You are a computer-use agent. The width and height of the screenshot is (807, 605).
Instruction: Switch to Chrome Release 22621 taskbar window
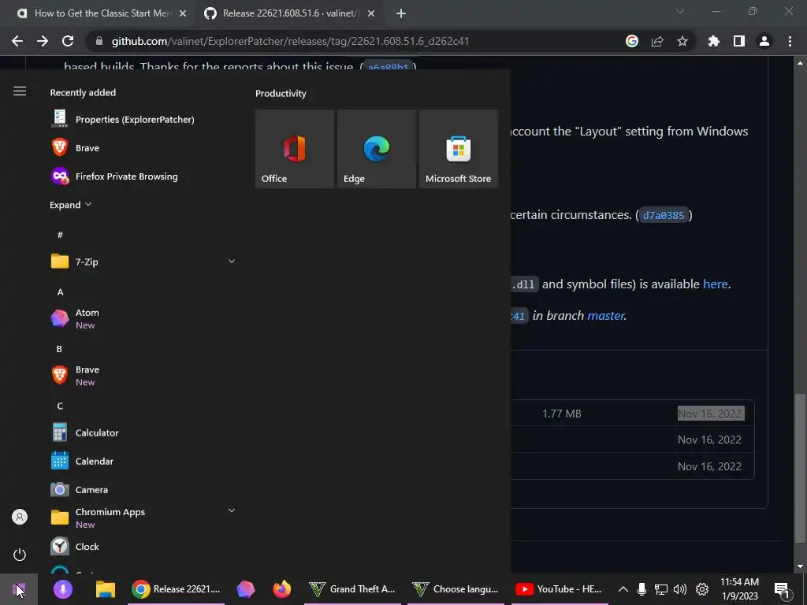pos(176,589)
